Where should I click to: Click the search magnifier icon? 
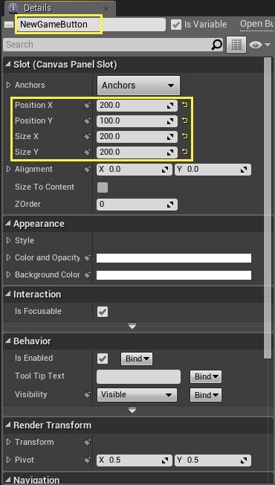[217, 45]
